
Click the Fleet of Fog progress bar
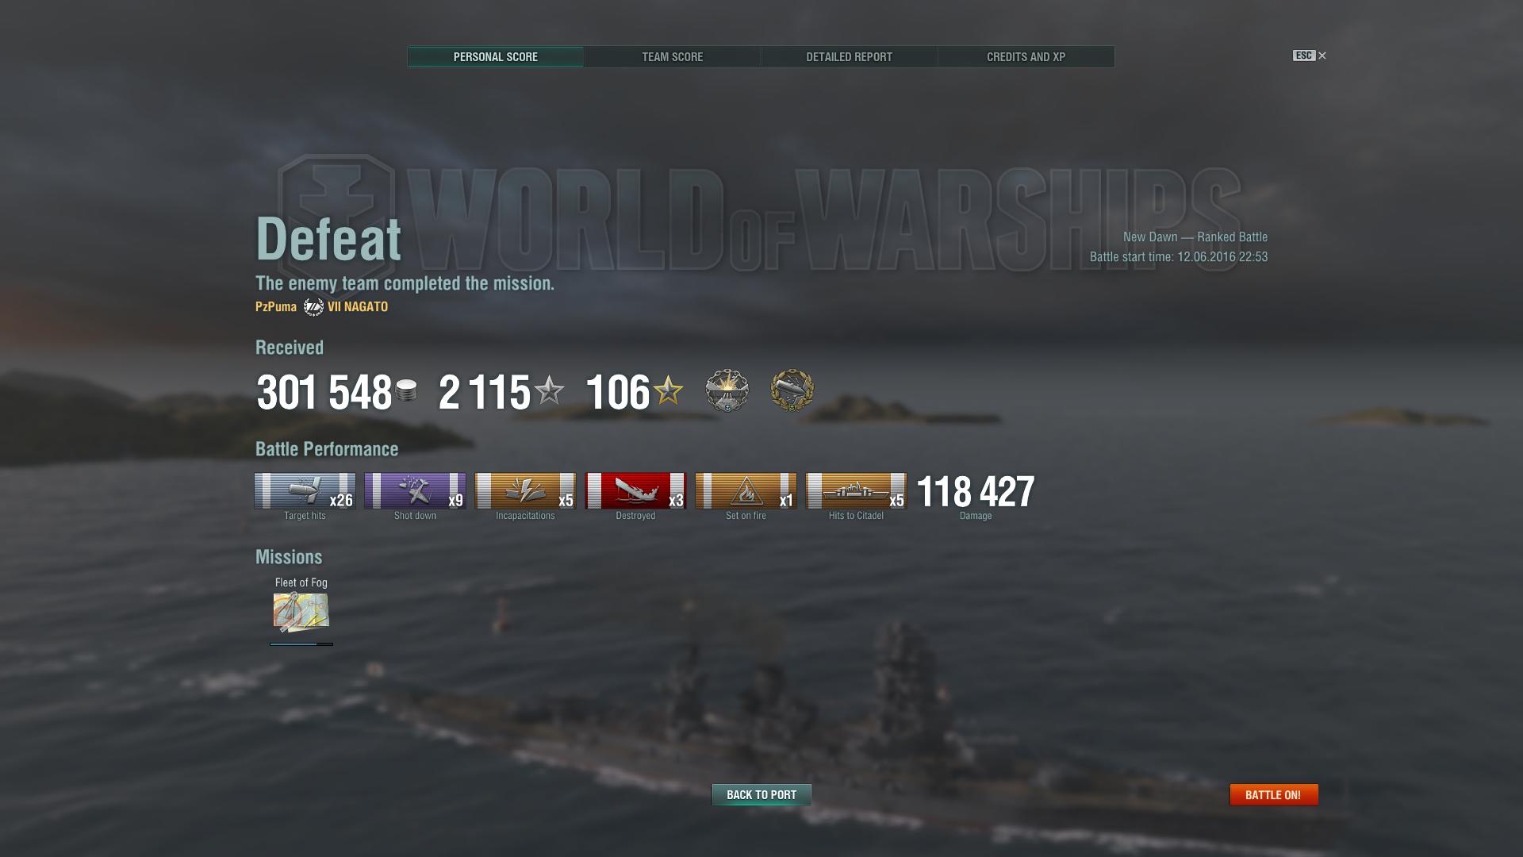click(x=301, y=644)
